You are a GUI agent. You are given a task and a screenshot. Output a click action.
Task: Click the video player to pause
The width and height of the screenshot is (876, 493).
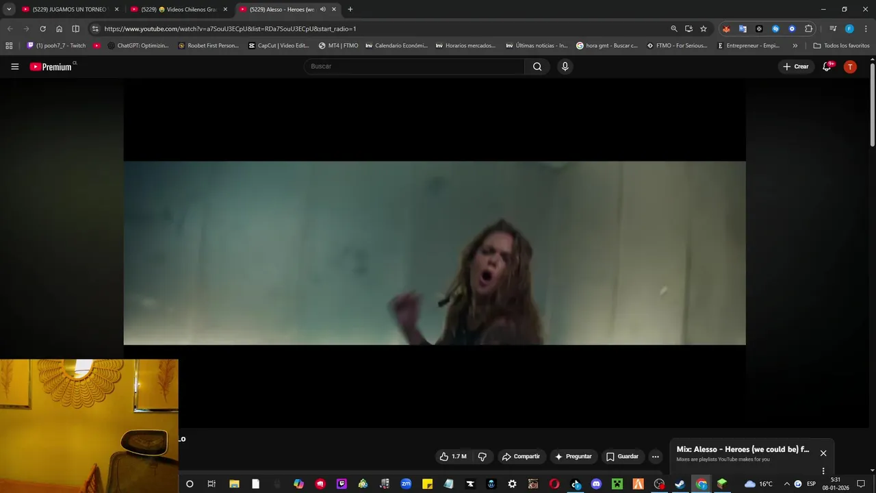(435, 253)
